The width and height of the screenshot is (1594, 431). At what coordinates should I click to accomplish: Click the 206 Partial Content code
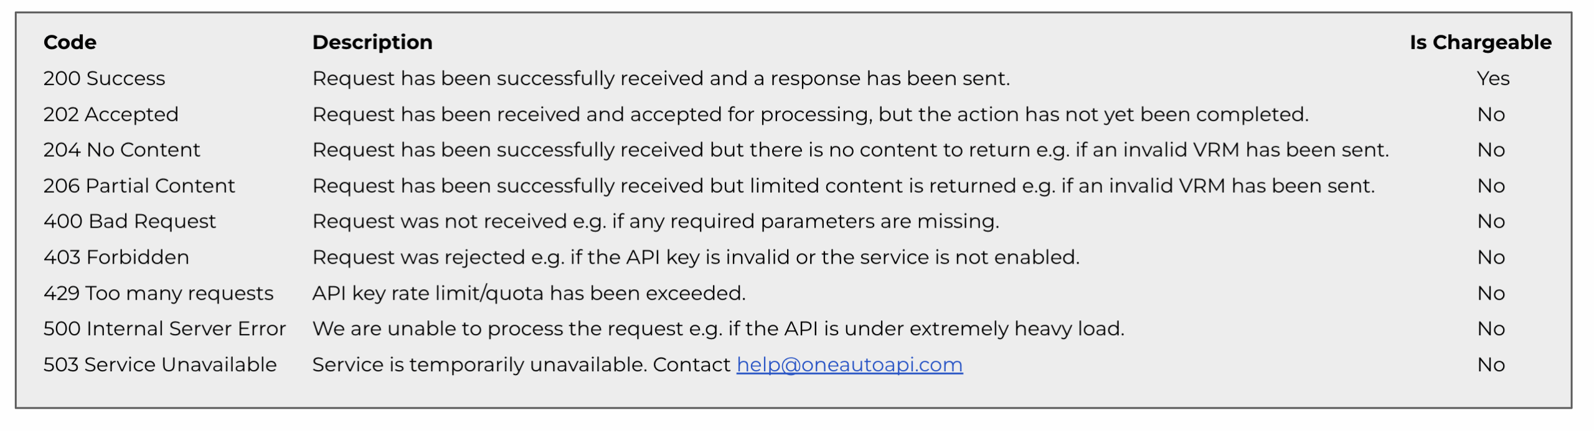pos(139,186)
